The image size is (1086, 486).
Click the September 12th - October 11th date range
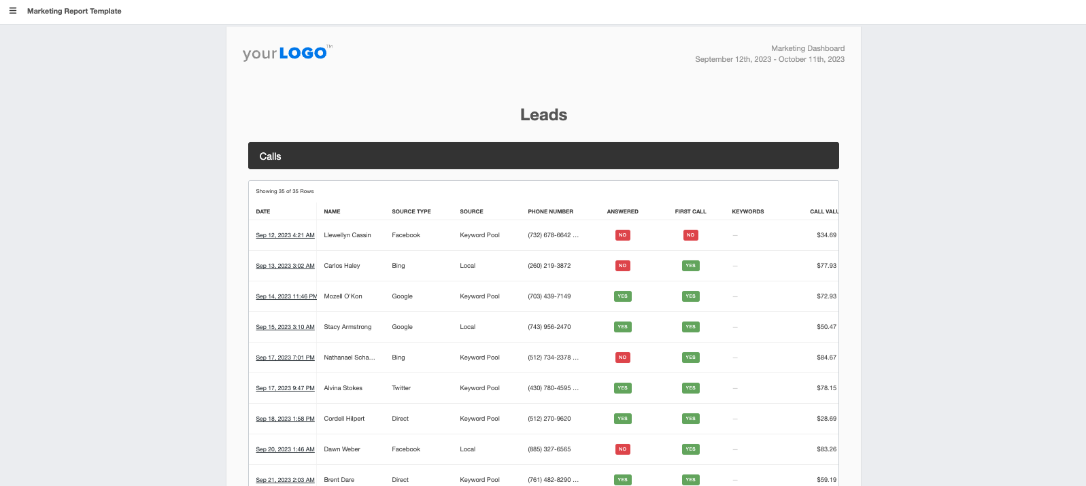point(770,59)
